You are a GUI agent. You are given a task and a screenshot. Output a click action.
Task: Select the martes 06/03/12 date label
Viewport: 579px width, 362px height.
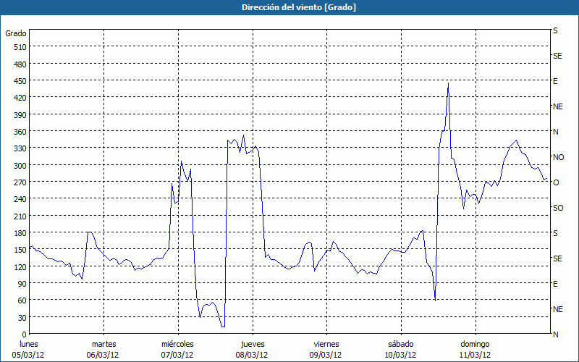pyautogui.click(x=103, y=349)
